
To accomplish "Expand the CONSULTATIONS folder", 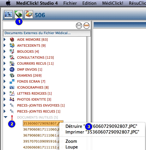I will pos(5,57).
